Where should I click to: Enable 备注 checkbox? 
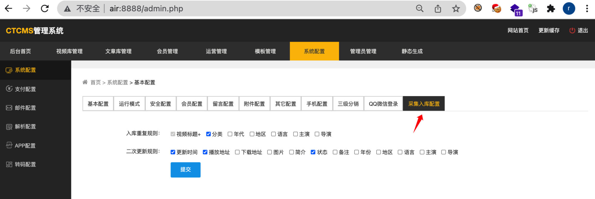(335, 152)
